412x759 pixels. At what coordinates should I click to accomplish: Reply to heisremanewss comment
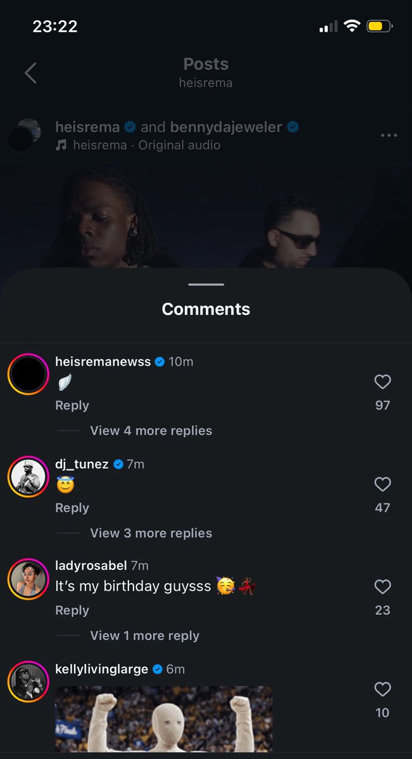coord(72,405)
